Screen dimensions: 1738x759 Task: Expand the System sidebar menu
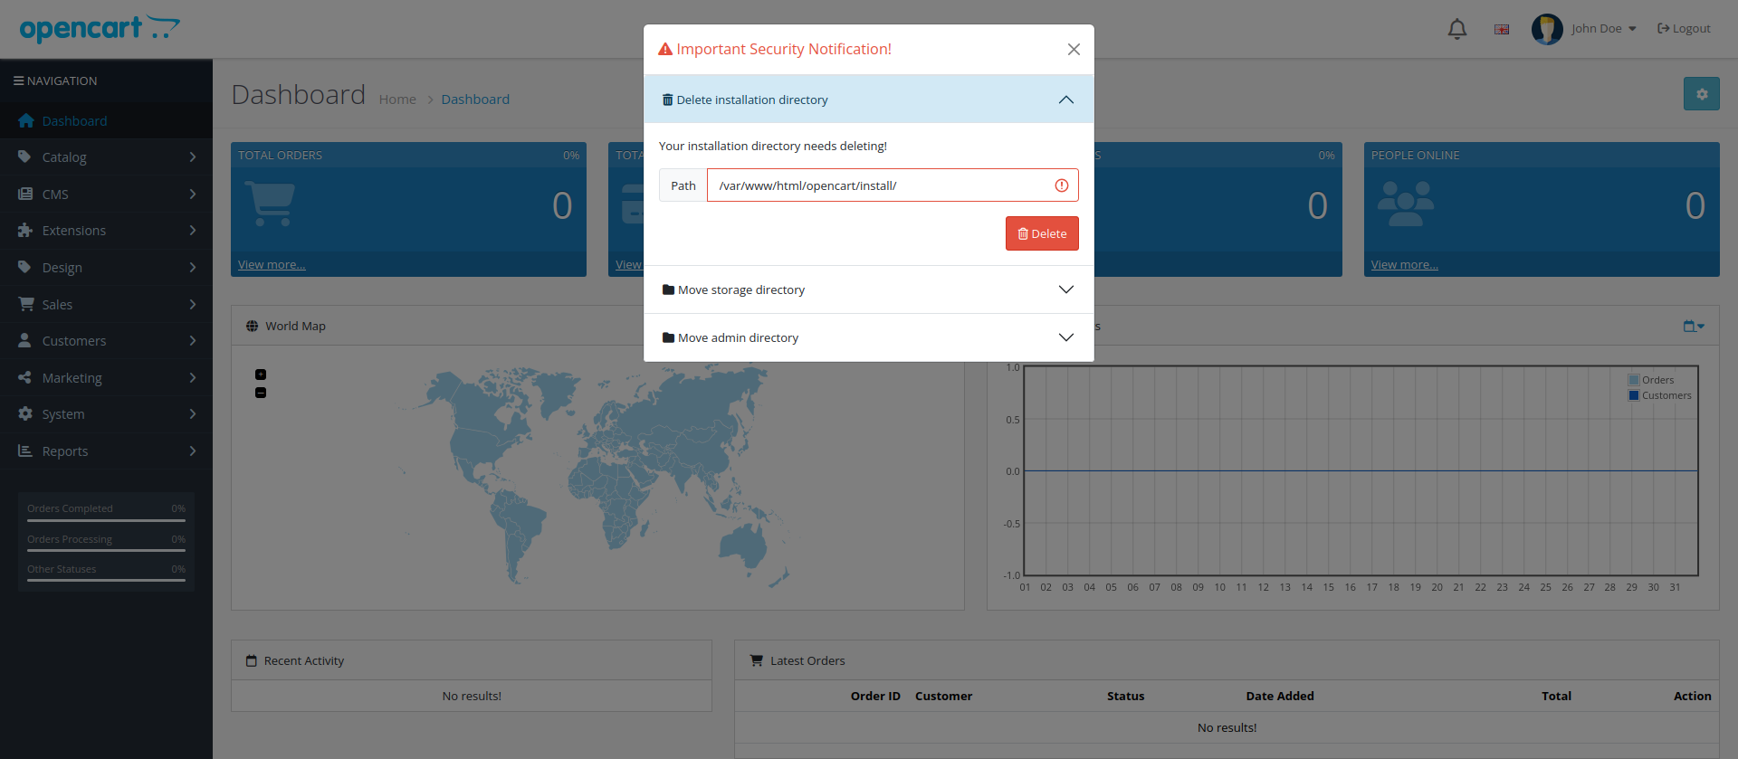pos(106,414)
